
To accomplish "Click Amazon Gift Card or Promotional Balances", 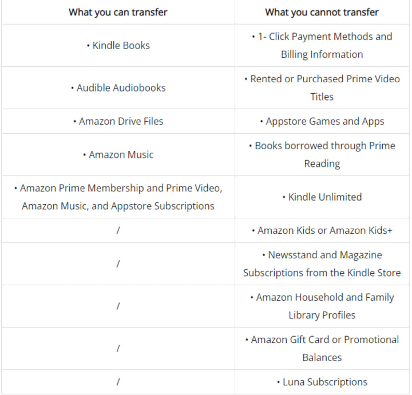I will 322,348.
